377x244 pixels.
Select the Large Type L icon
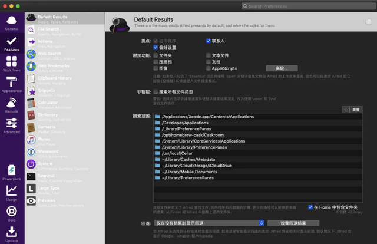coord(31,189)
